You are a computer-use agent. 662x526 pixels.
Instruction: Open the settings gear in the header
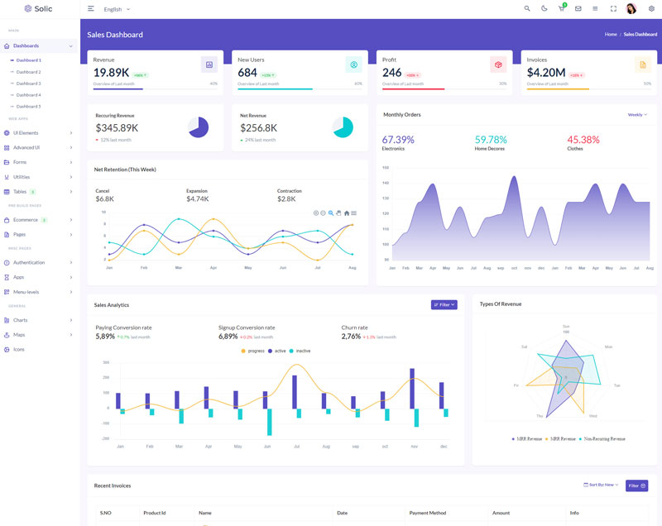[x=651, y=9]
